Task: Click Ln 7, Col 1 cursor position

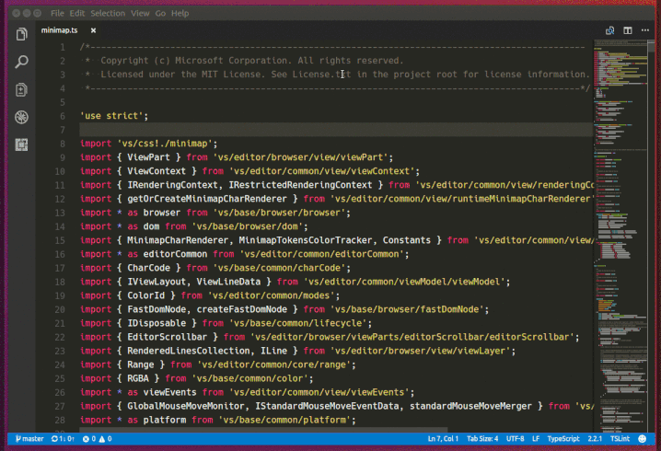Action: [x=443, y=439]
